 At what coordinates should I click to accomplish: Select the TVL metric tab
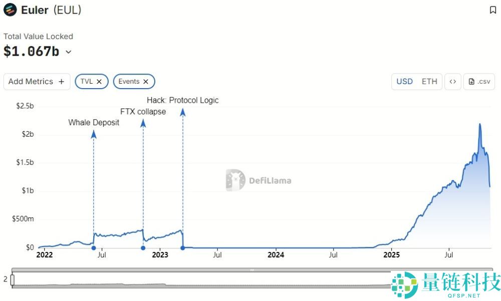point(88,81)
